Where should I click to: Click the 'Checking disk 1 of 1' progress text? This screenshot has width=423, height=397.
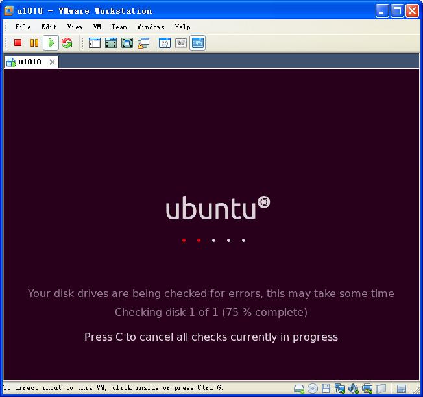[211, 312]
